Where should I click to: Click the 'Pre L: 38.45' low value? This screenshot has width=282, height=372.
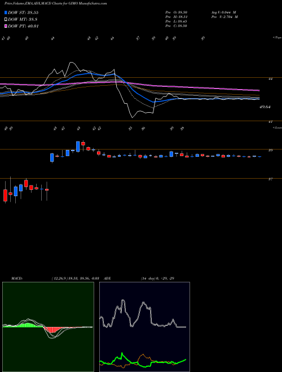tap(176, 21)
